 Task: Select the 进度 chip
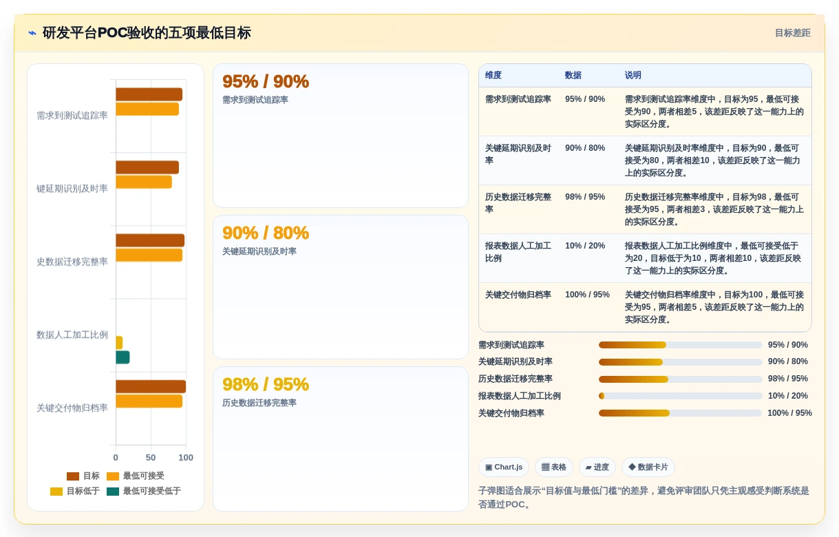[x=597, y=467]
